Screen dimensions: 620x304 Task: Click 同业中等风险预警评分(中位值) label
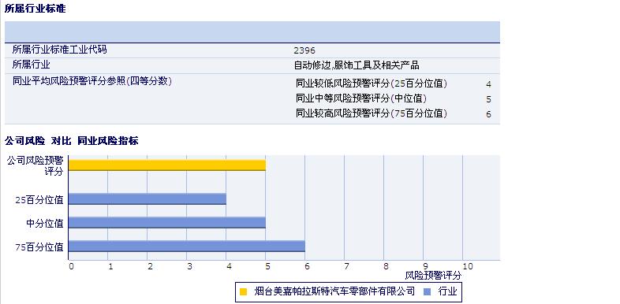click(361, 98)
